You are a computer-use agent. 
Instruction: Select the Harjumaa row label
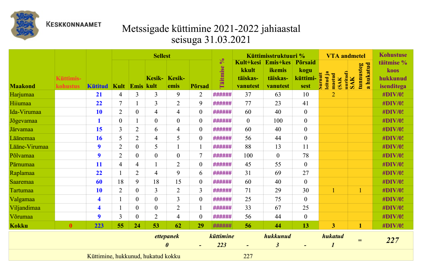pyautogui.click(x=22, y=95)
